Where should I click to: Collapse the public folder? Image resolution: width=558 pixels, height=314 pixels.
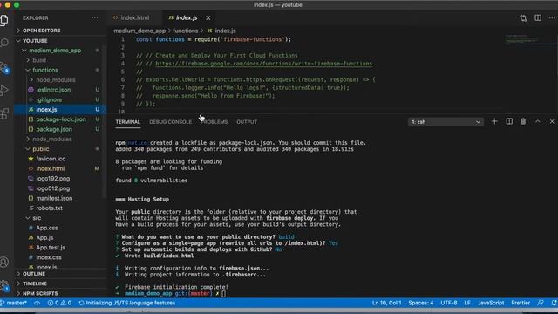click(41, 149)
